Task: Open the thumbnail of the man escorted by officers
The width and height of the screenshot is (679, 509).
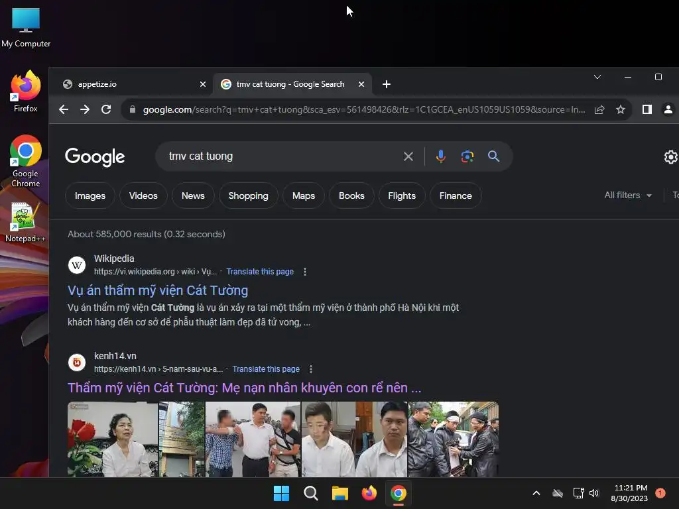Action: 253,439
